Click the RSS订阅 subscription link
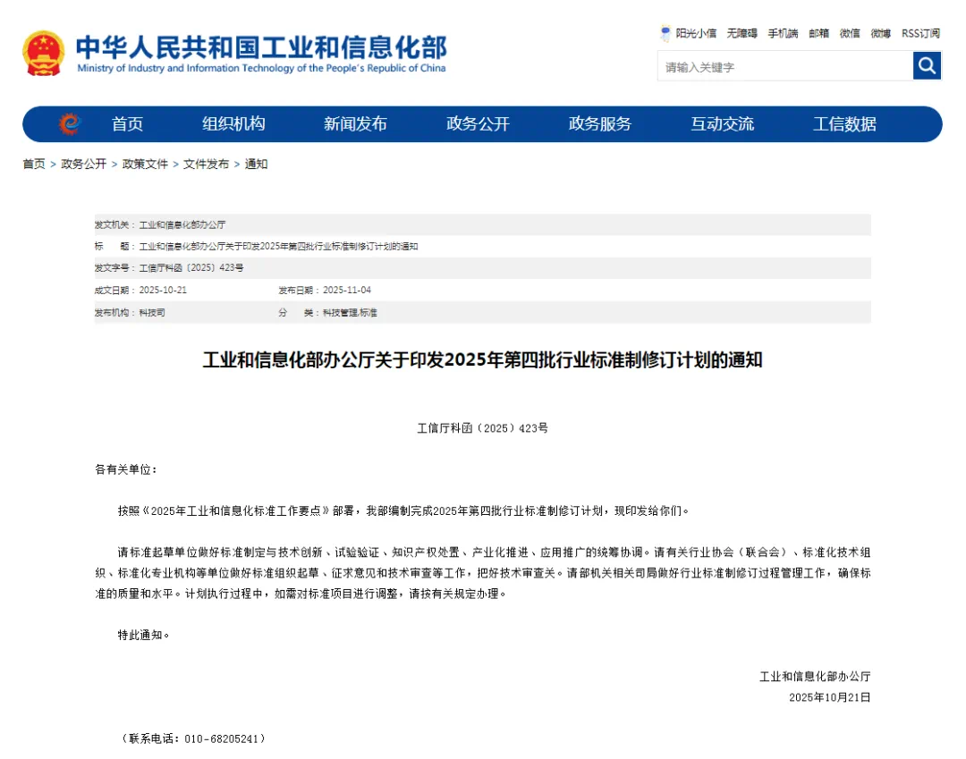This screenshot has width=966, height=759. [920, 33]
